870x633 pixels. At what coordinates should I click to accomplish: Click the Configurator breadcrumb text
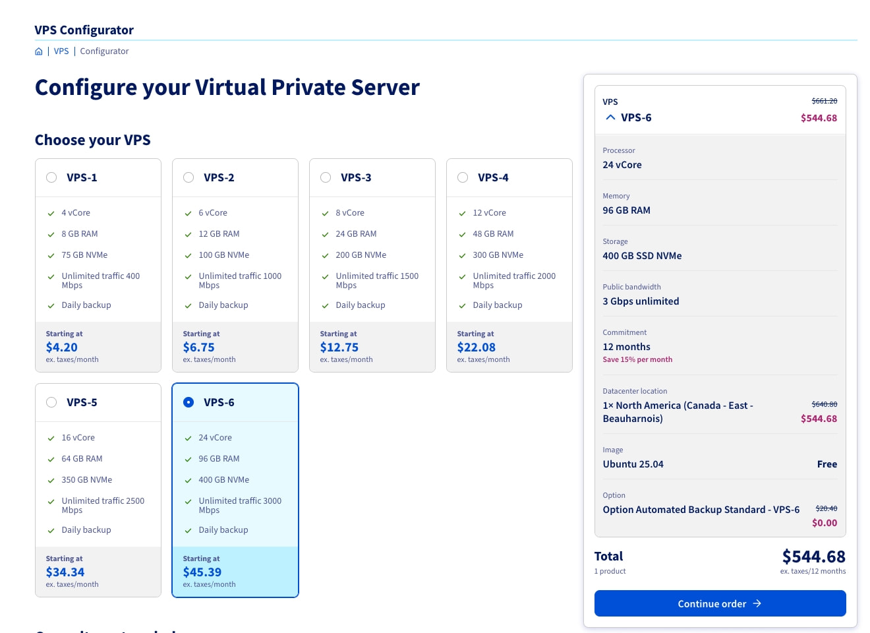coord(104,51)
